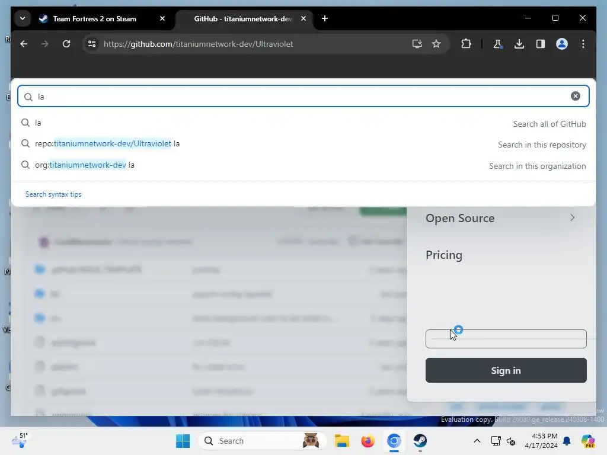
Task: Clear the GitHub search box text
Action: tap(575, 96)
